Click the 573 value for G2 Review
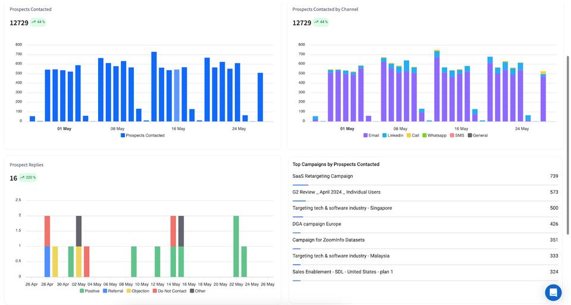The height and width of the screenshot is (305, 571). (554, 192)
